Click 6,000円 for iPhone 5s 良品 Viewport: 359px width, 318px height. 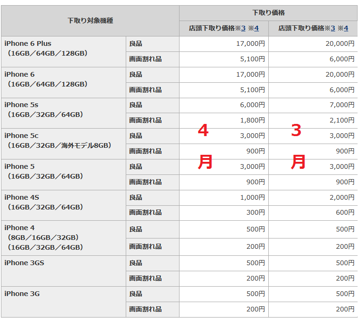[252, 105]
